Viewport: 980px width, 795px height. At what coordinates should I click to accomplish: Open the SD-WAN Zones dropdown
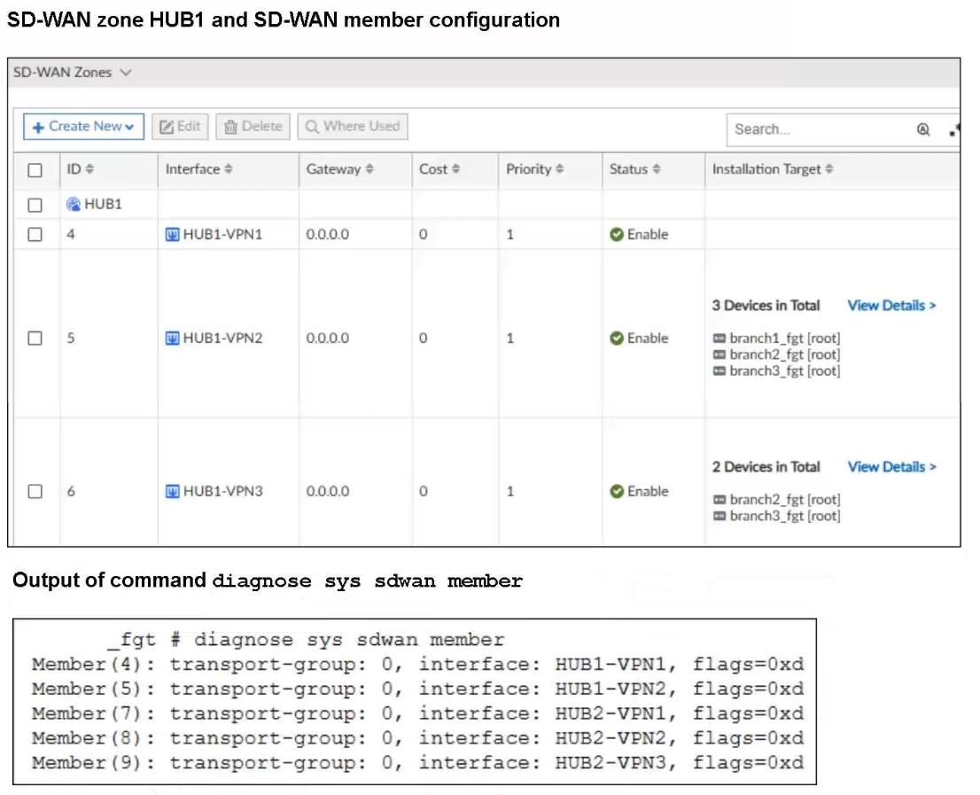tap(73, 73)
